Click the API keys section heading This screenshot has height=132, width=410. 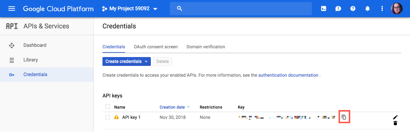(x=112, y=96)
